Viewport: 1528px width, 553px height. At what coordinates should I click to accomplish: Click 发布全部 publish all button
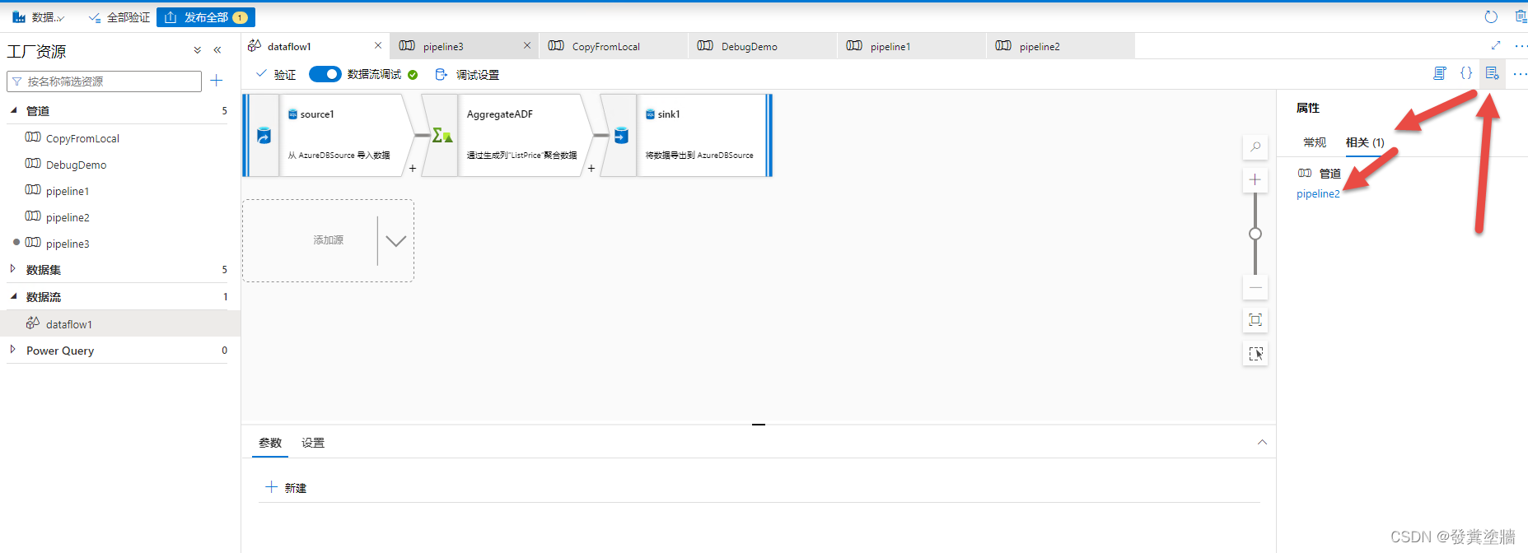[x=206, y=17]
